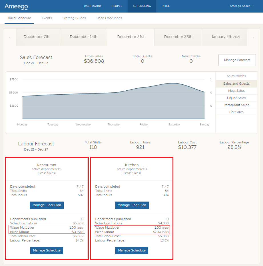Click the next week arrow
Image resolution: width=263 pixels, height=266 pixels.
(253, 37)
